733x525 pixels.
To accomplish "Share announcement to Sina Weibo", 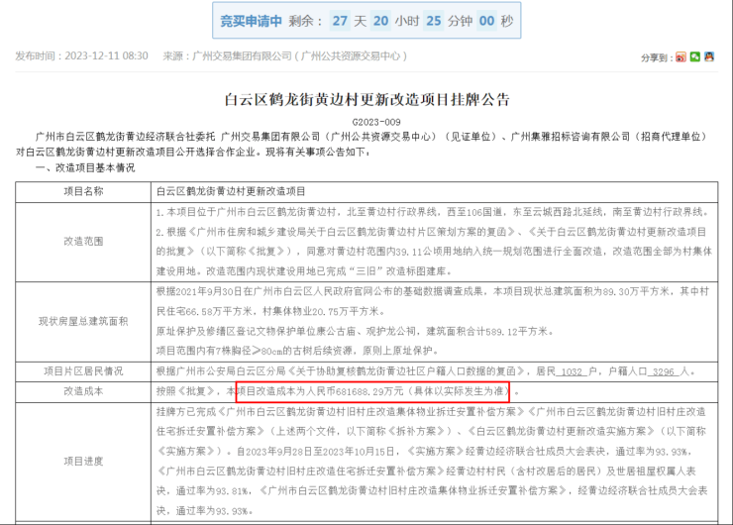I will click(x=681, y=57).
